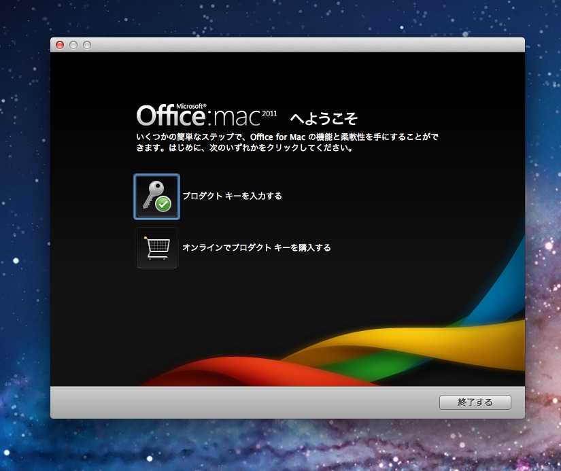Click the zoom button in the title bar
Image resolution: width=561 pixels, height=471 pixels.
coord(87,45)
